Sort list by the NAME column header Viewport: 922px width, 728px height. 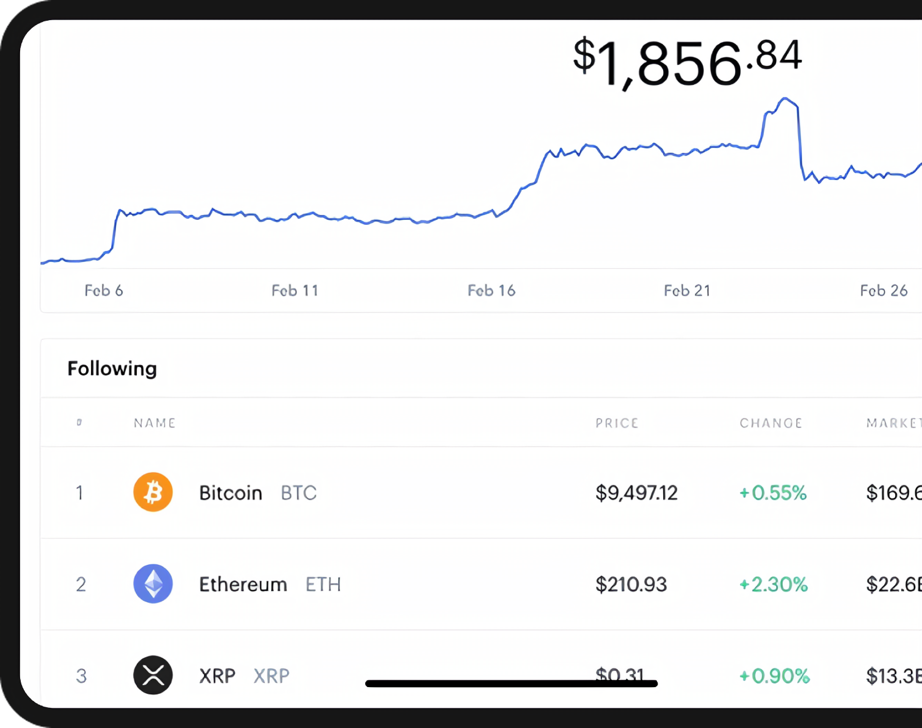154,423
